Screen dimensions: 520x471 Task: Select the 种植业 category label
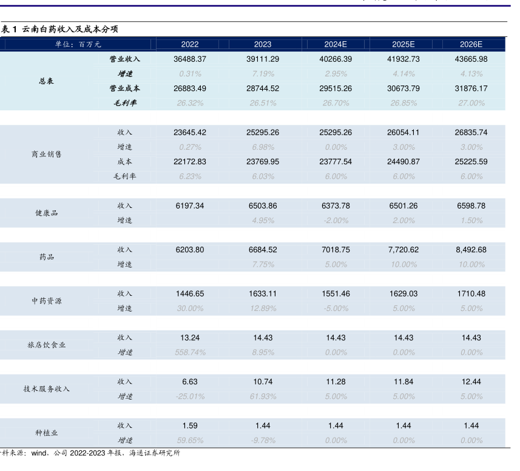tap(47, 433)
